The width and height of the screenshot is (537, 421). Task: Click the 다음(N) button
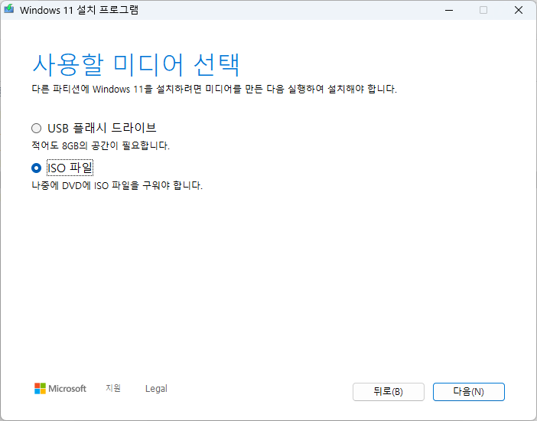coord(468,391)
